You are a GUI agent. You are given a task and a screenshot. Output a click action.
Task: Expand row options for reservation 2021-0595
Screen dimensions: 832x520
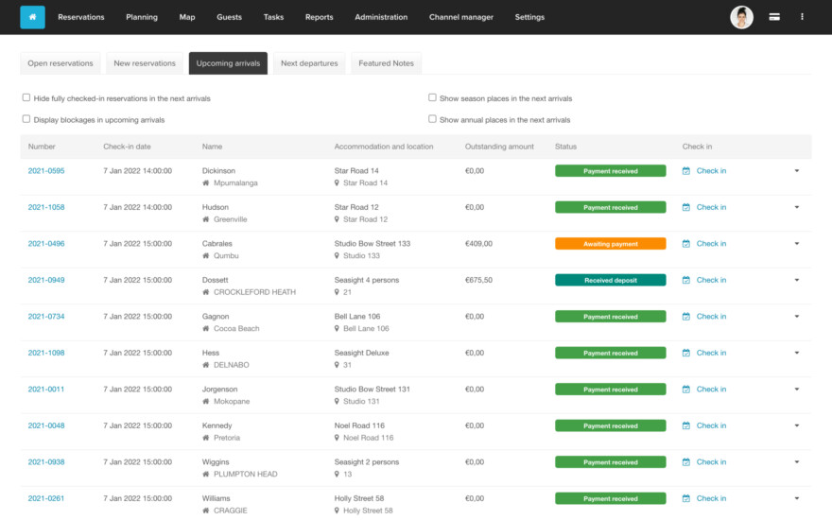(796, 171)
